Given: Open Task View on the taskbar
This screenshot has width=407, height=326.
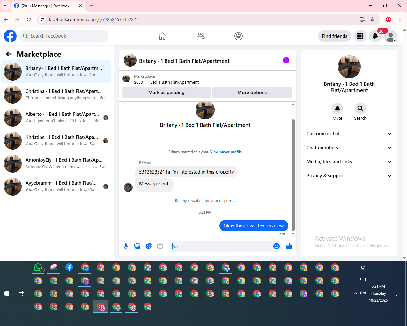Looking at the screenshot, I should tap(22, 293).
